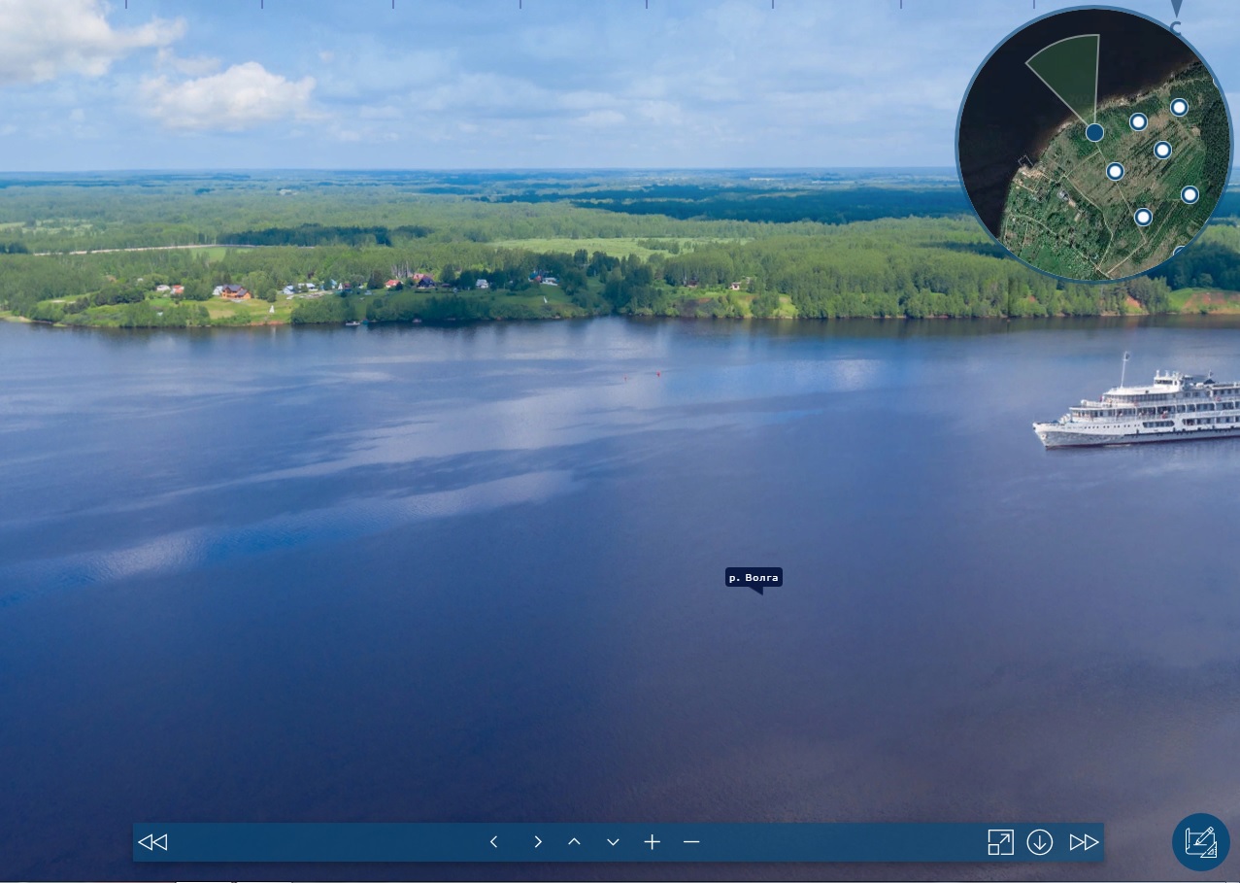Click the circled down-arrow icon
The width and height of the screenshot is (1240, 883).
(1040, 842)
